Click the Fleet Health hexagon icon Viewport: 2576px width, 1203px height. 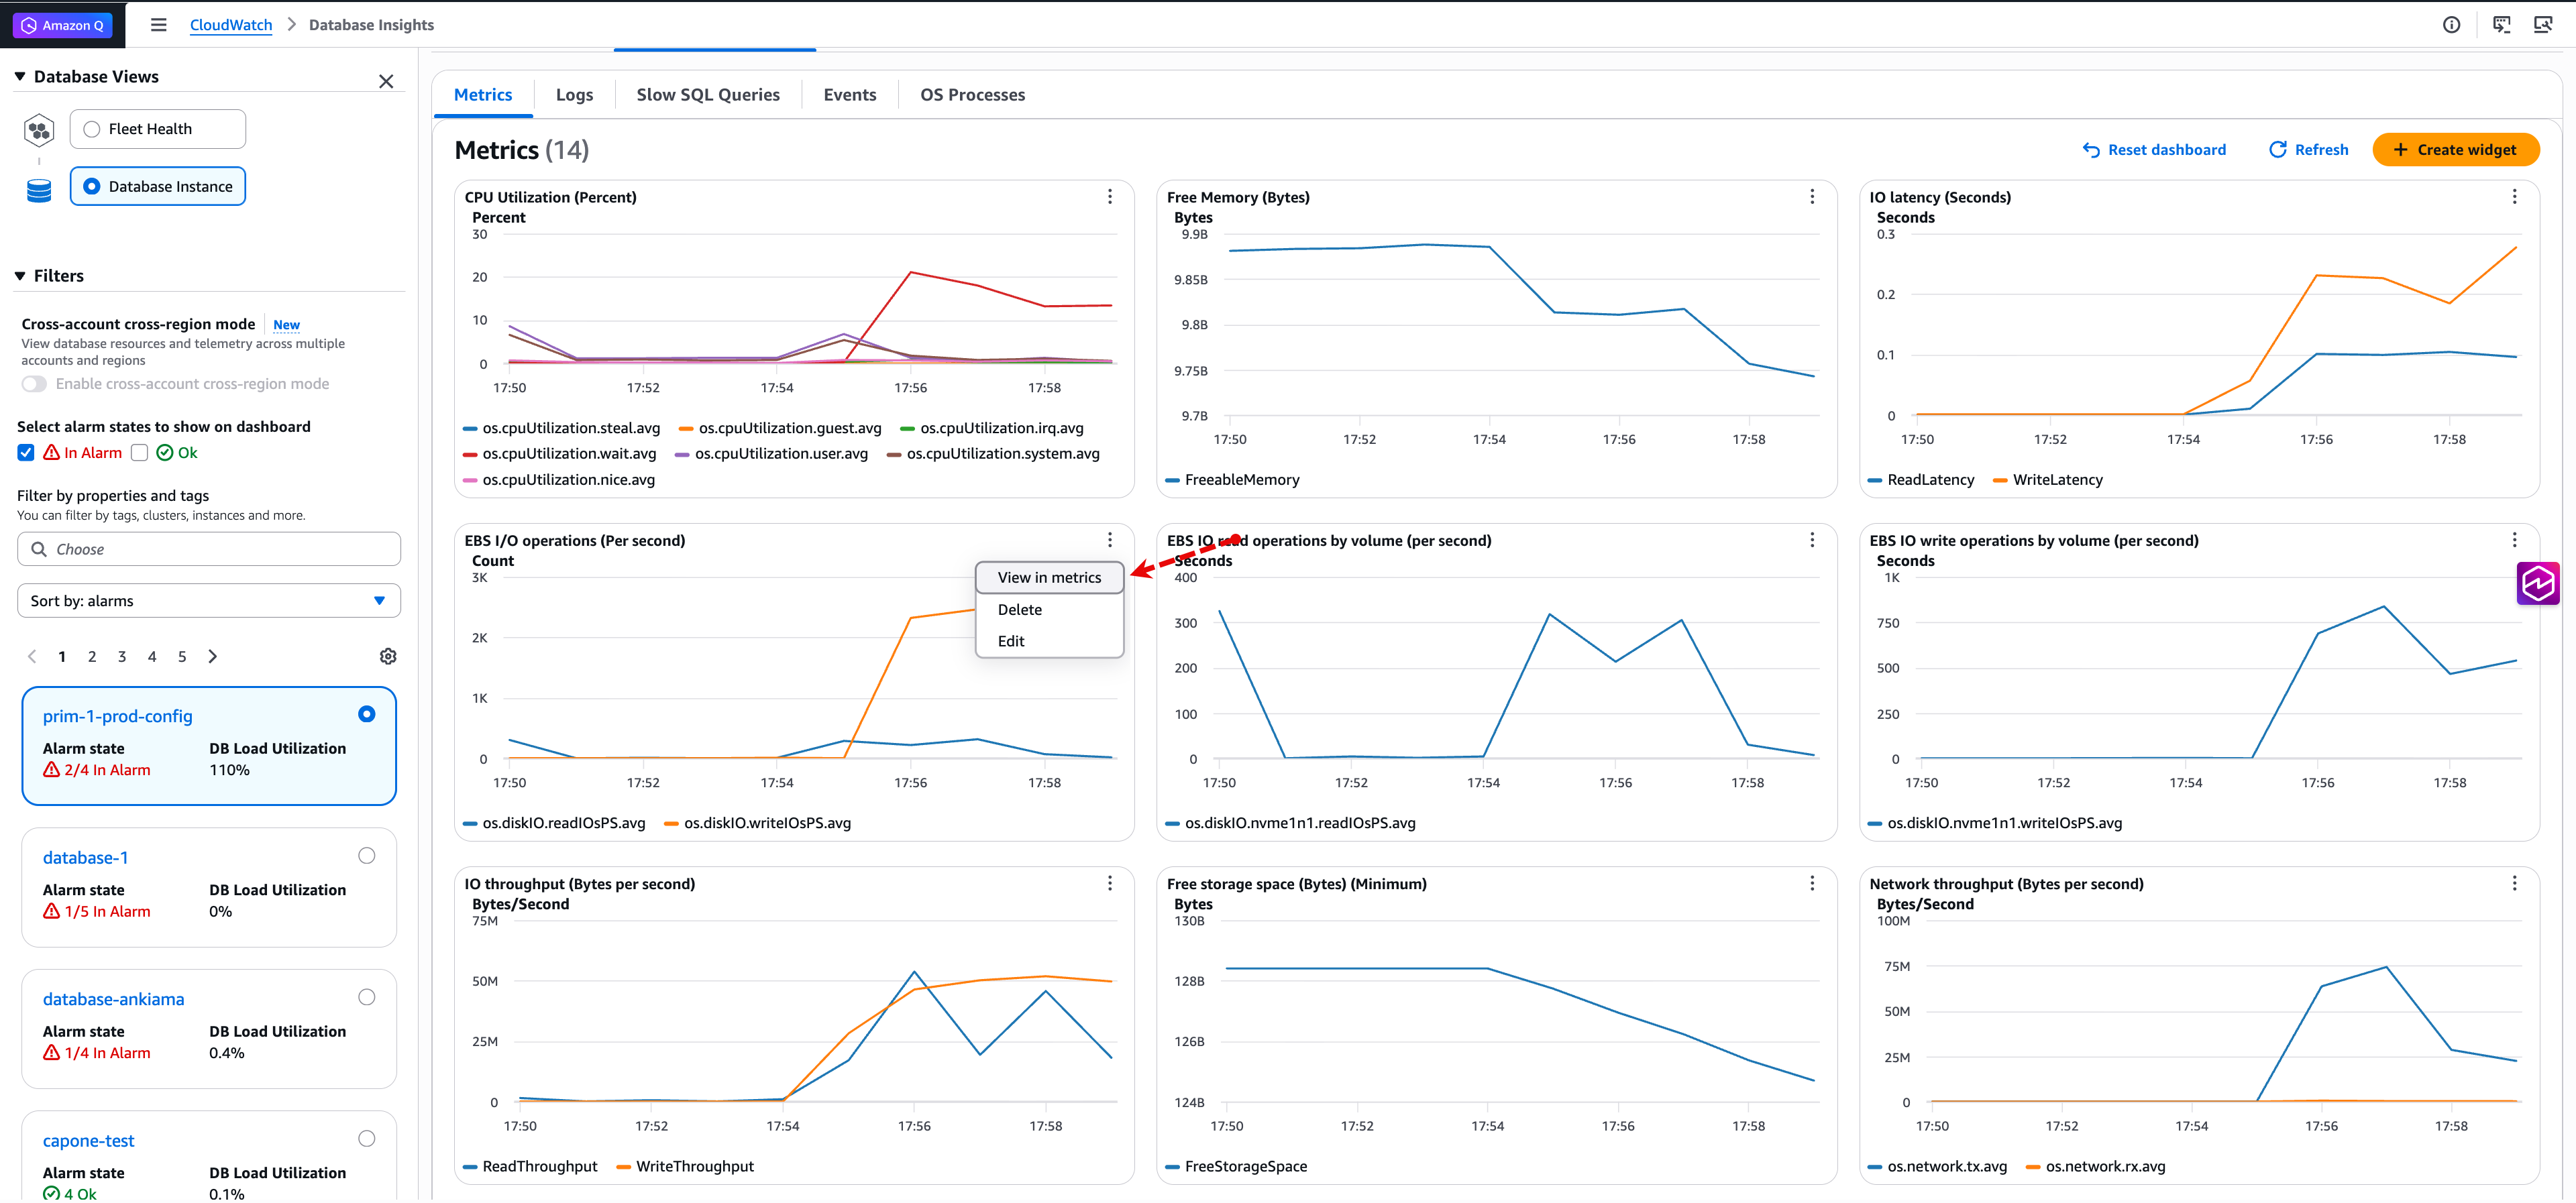point(39,130)
